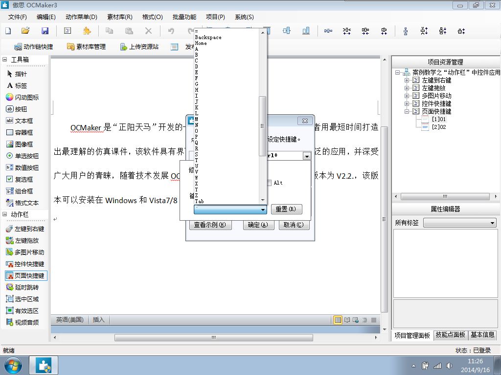Click the document horizontal scrollbar thumb
This screenshot has height=375, width=501.
click(213, 337)
